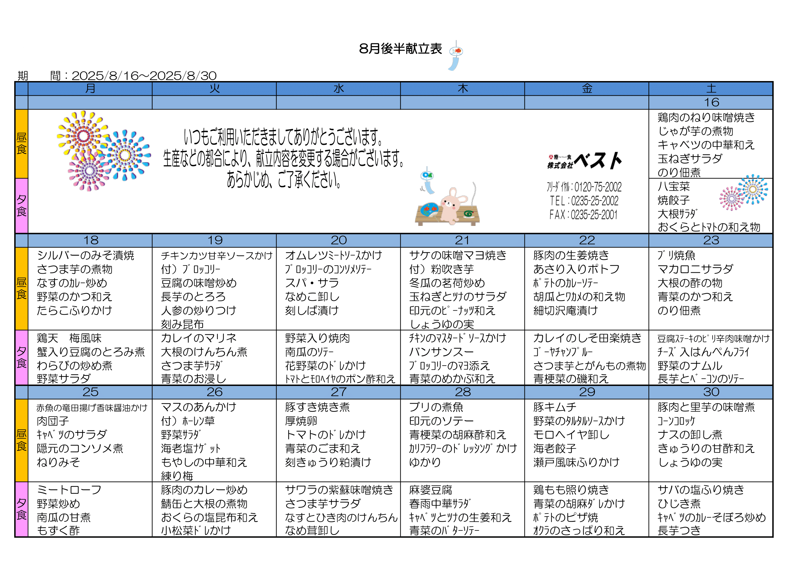This screenshot has height=561, width=793.
Task: Click サバの塩ふり焼き in the 30th dinner
Action: (700, 490)
